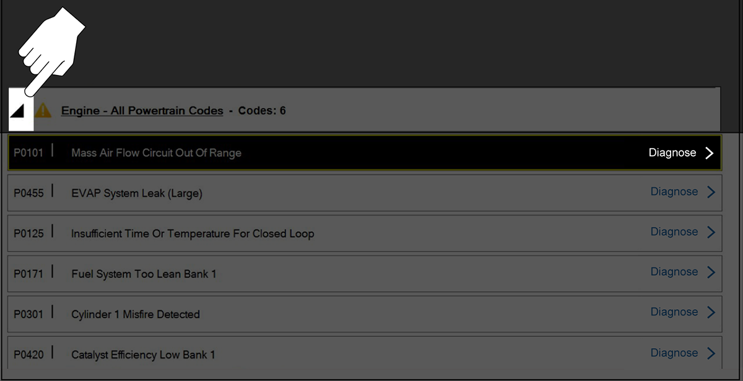Viewport: 743px width, 381px height.
Task: Click the chevron arrow on P0125 row
Action: coord(711,232)
